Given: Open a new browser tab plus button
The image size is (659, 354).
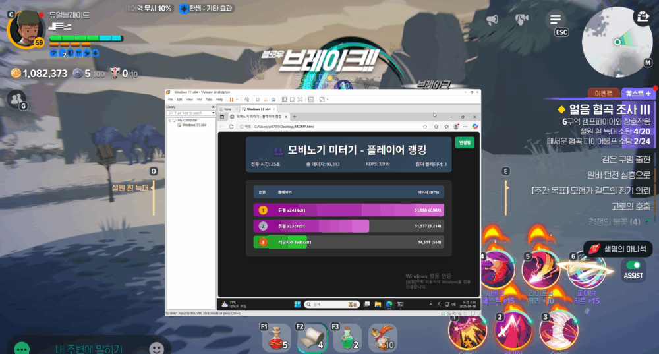Looking at the screenshot, I should click(x=295, y=117).
